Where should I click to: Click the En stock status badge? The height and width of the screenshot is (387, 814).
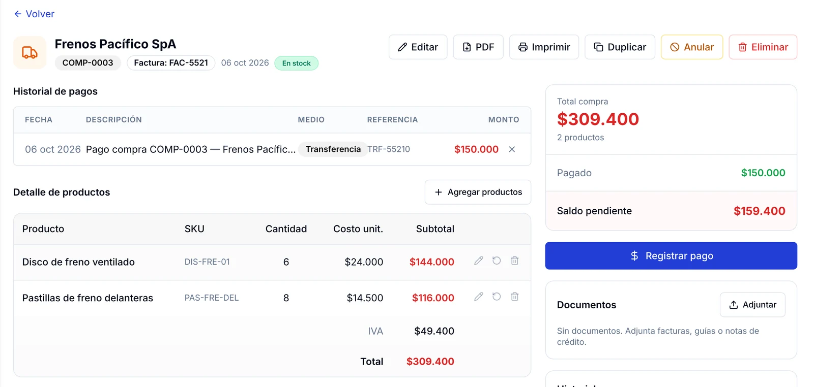[297, 63]
